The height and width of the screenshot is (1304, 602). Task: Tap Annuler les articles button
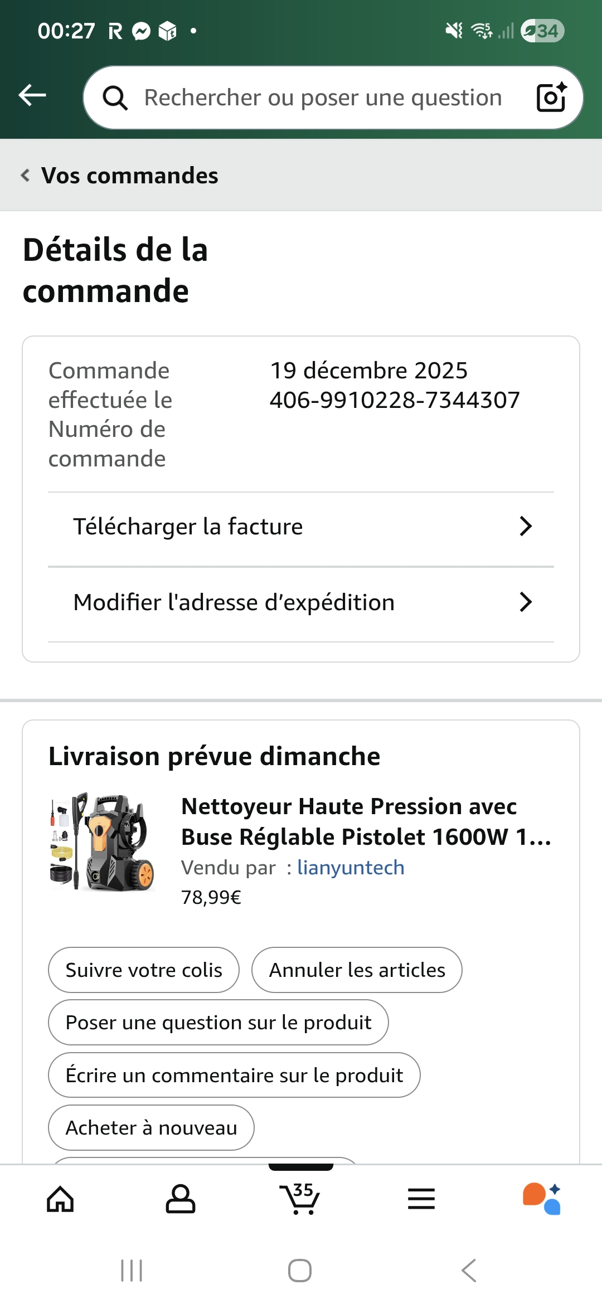point(357,970)
